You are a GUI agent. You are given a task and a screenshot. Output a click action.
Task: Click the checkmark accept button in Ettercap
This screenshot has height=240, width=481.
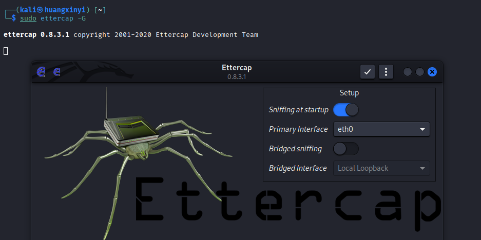tap(367, 72)
